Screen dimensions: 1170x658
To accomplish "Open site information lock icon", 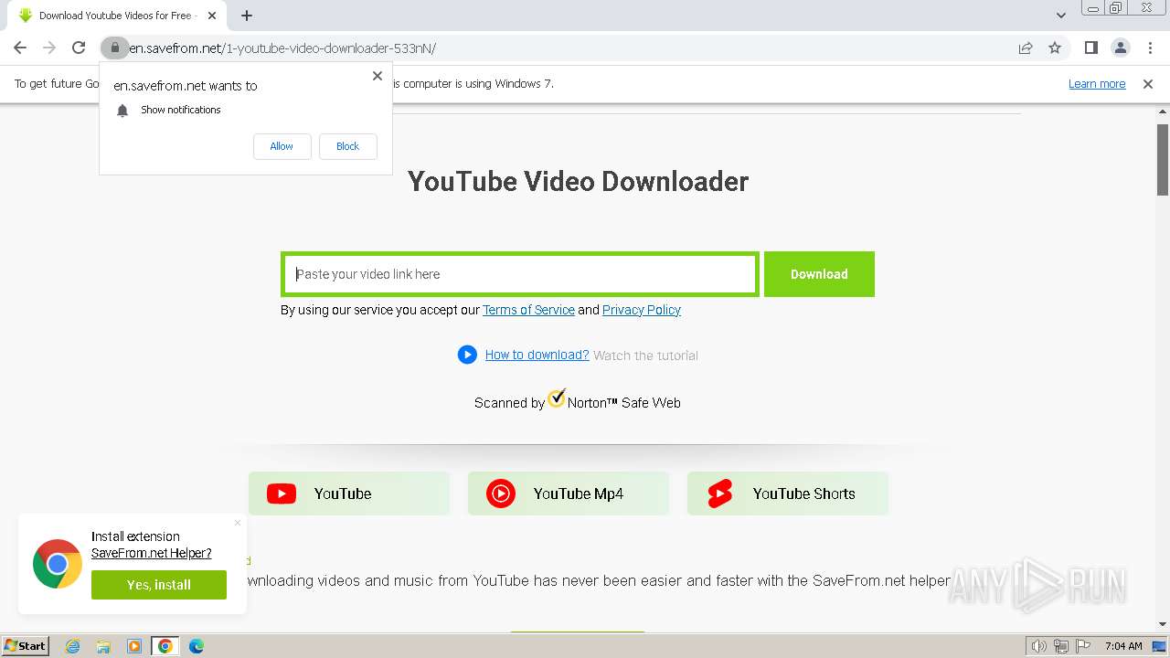I will coord(114,48).
